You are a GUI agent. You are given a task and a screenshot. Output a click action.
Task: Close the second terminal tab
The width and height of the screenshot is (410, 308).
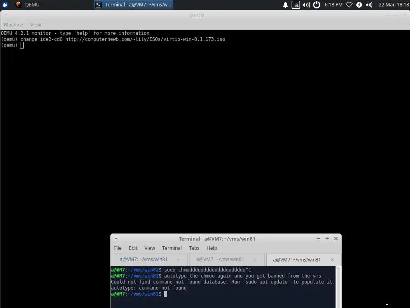coord(255,259)
